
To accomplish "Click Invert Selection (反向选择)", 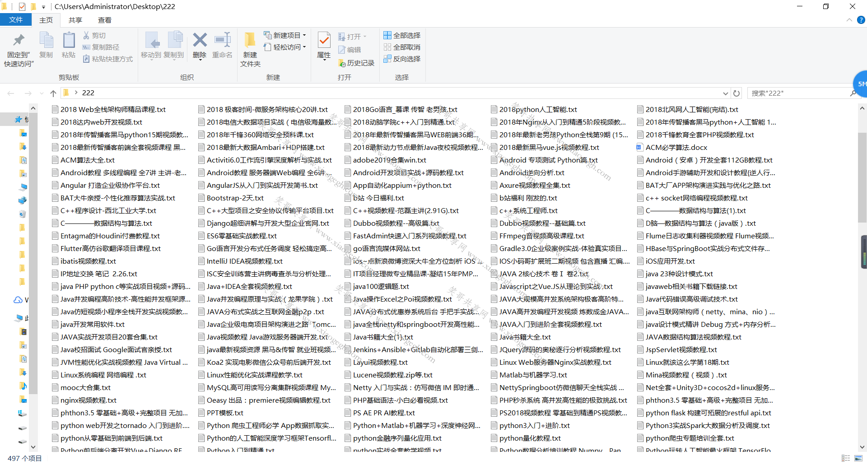I will pos(402,59).
